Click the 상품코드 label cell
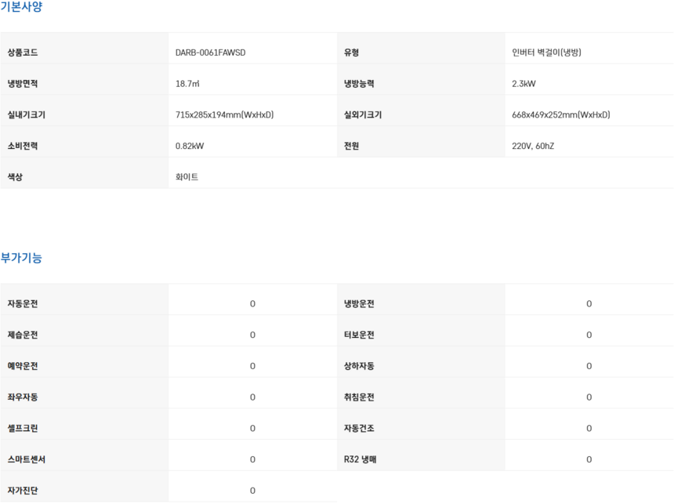Screen dimensions: 674x504 pos(23,53)
